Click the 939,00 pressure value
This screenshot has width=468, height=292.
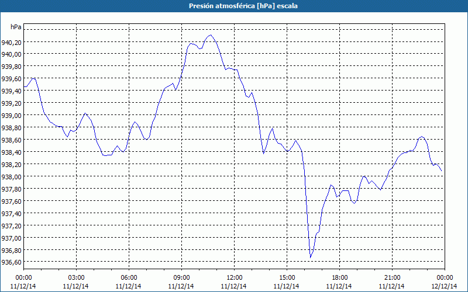11,116
